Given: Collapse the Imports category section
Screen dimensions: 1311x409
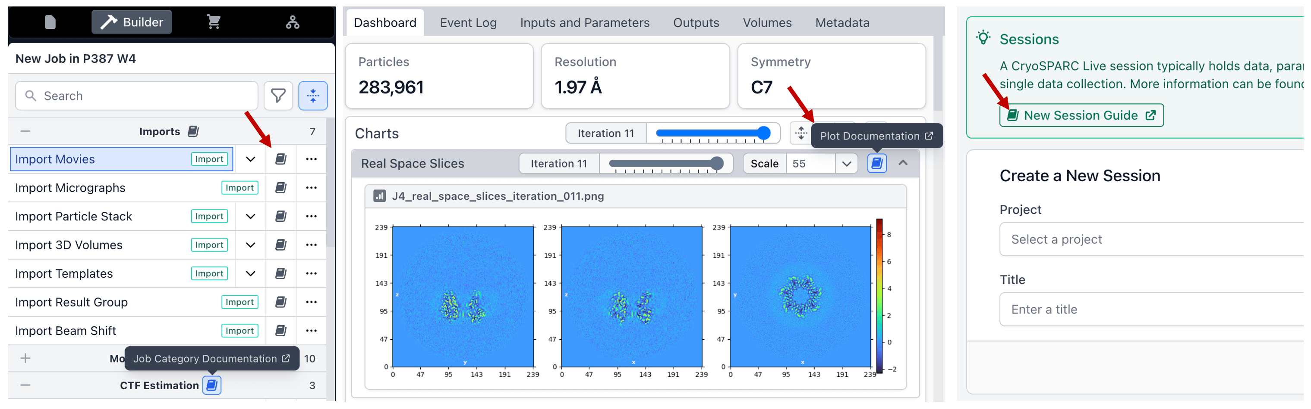Looking at the screenshot, I should pos(25,131).
